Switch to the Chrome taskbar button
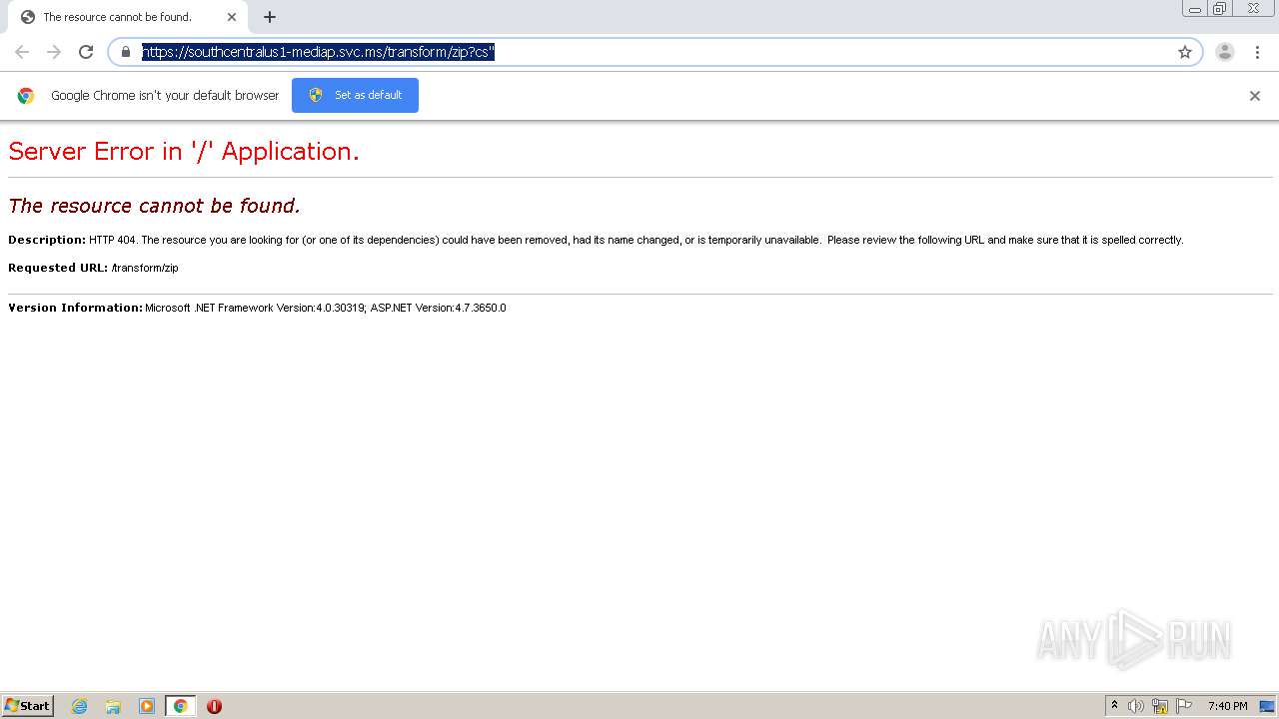Image resolution: width=1279 pixels, height=719 pixels. (x=180, y=706)
